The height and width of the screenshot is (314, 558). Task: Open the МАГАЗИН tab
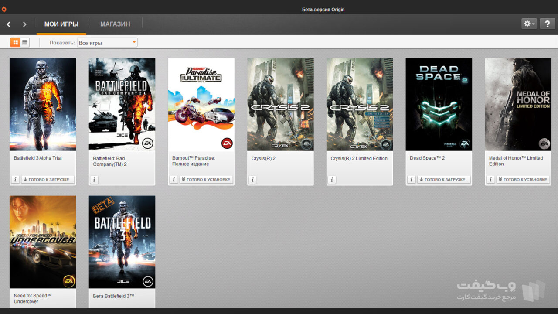coord(115,24)
